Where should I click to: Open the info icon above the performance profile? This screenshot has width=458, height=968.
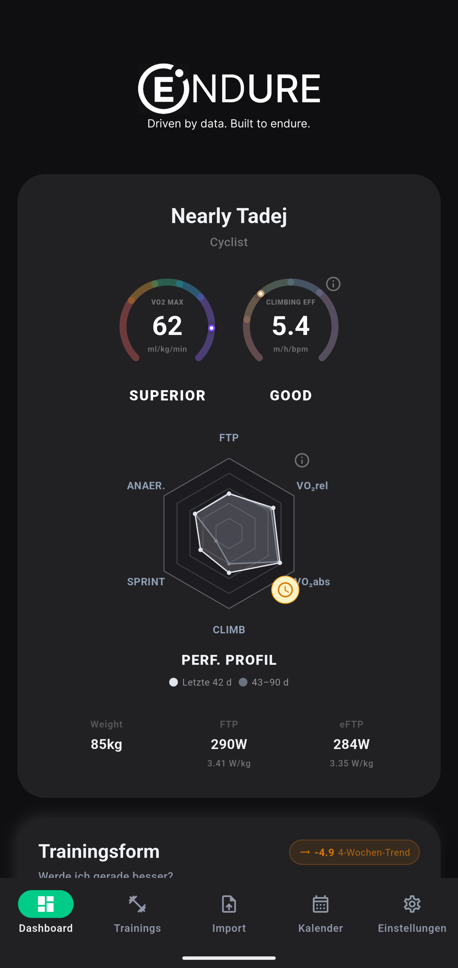point(303,460)
